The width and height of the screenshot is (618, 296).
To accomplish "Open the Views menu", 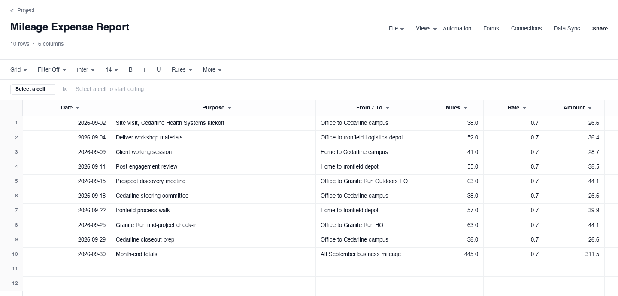I will pyautogui.click(x=426, y=29).
